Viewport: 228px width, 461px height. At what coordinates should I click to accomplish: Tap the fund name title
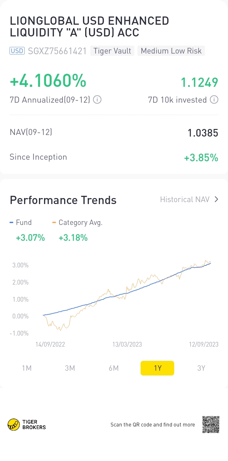(x=89, y=27)
